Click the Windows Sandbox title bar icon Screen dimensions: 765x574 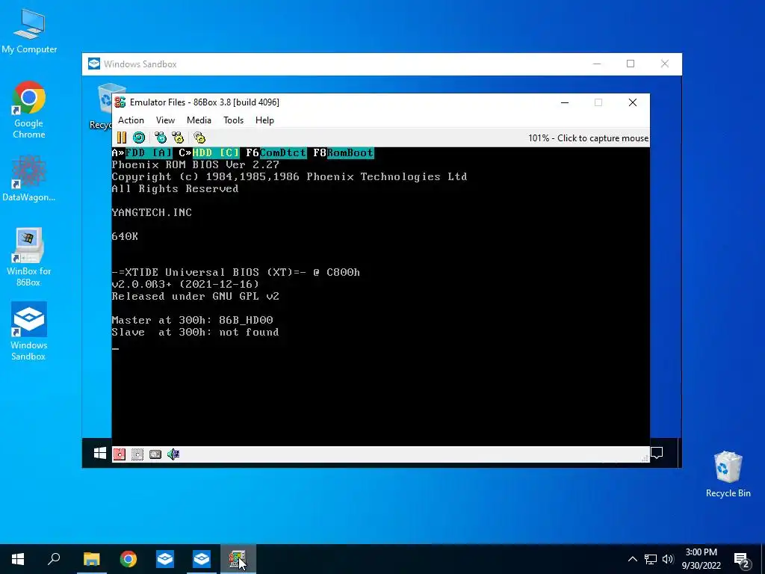pyautogui.click(x=94, y=64)
